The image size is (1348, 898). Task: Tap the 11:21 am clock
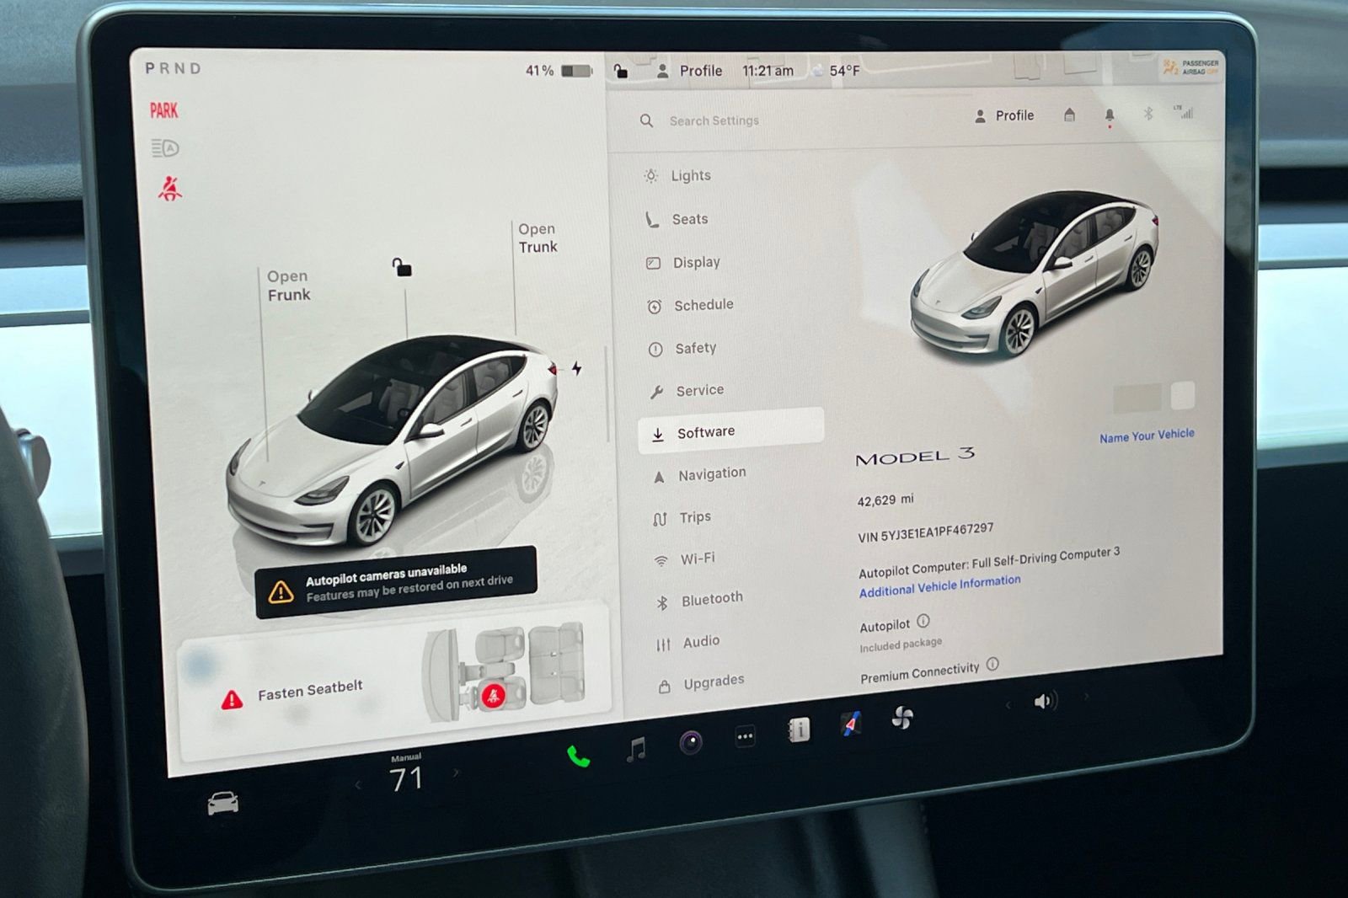(x=768, y=71)
